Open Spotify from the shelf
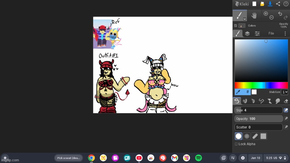The width and height of the screenshot is (290, 163). [x=198, y=158]
